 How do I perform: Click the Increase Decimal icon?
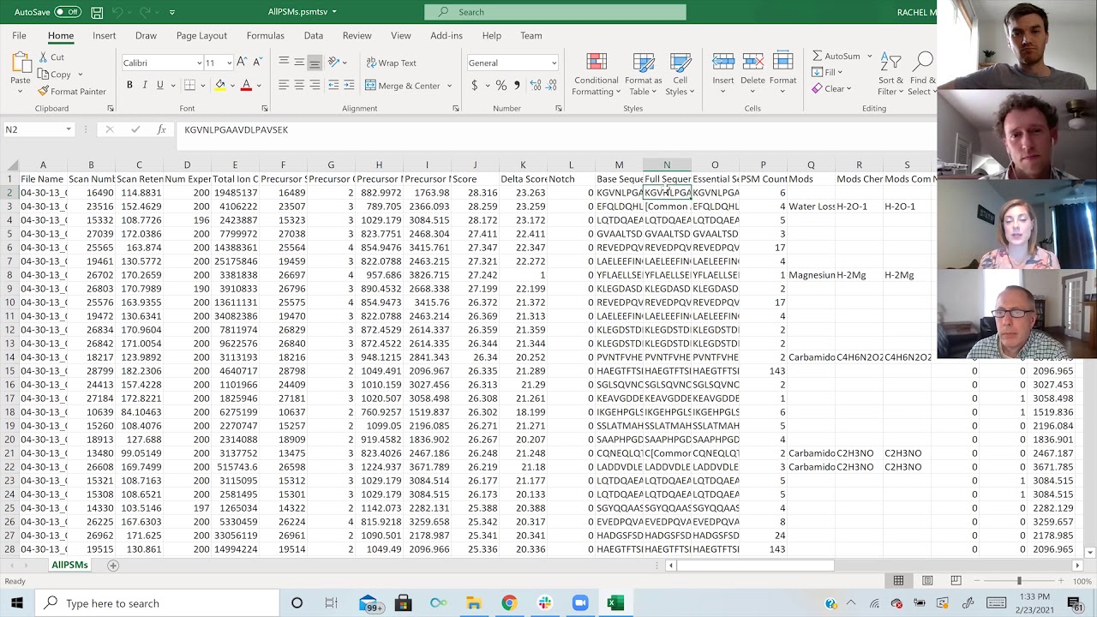coord(536,85)
